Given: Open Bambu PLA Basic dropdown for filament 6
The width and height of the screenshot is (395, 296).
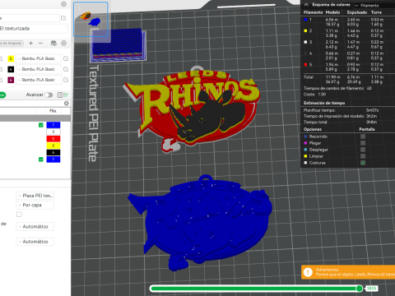Looking at the screenshot, I should tap(39, 80).
